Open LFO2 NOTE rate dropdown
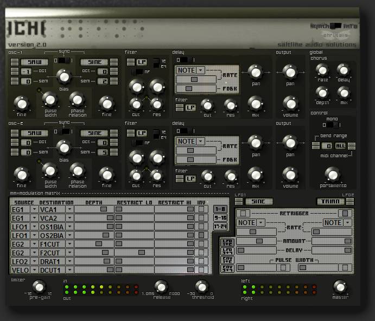Screen dimensions: 375x321 pyautogui.click(x=347, y=222)
